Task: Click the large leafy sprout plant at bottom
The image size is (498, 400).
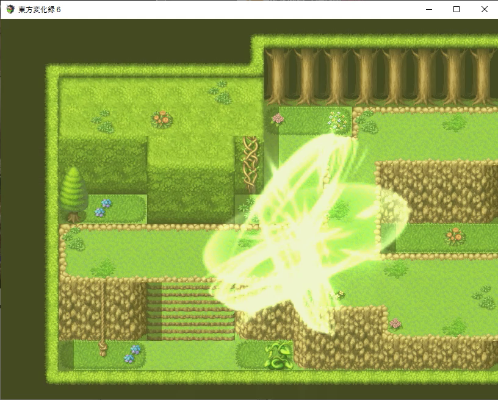Action: coord(279,355)
